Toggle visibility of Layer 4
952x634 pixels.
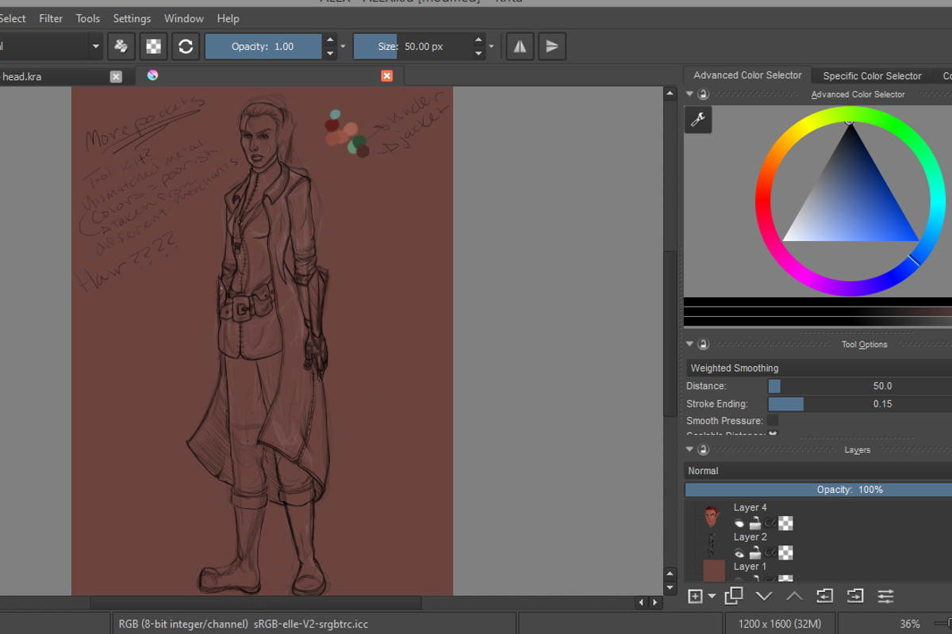click(739, 523)
